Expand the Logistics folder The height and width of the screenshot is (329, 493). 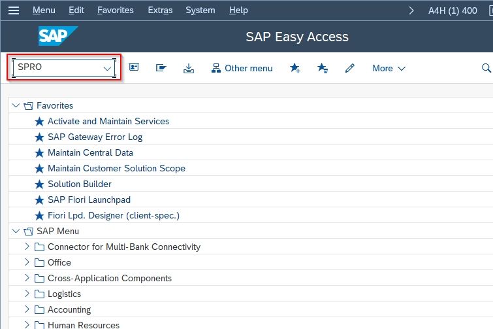pyautogui.click(x=27, y=294)
